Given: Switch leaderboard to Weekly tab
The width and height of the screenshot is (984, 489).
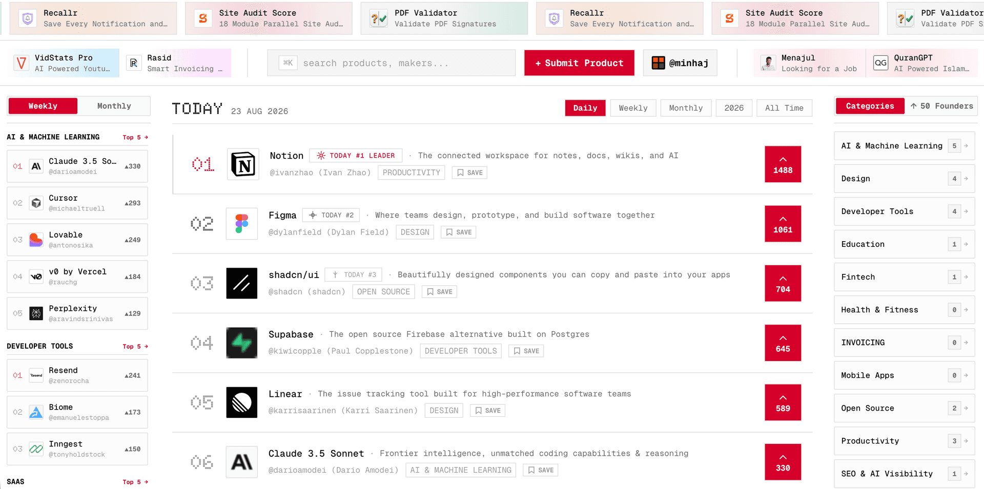Looking at the screenshot, I should pos(633,108).
